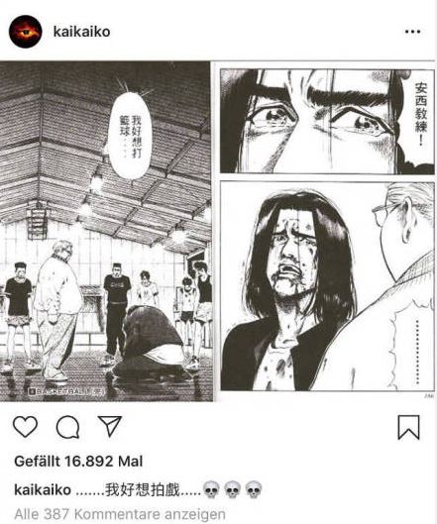This screenshot has width=437, height=524.
Task: Open the gym scene manga panel
Action: [106, 231]
